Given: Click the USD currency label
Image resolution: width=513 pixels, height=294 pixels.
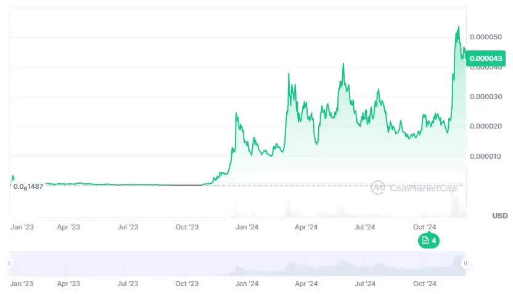Looking at the screenshot, I should point(499,216).
